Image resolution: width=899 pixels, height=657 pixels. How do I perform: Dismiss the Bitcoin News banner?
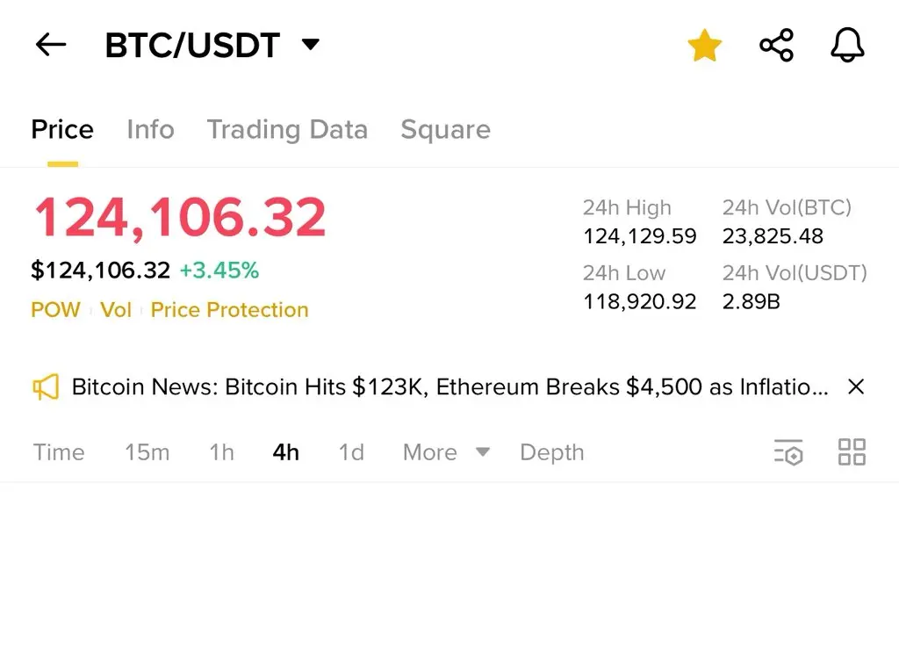click(855, 386)
